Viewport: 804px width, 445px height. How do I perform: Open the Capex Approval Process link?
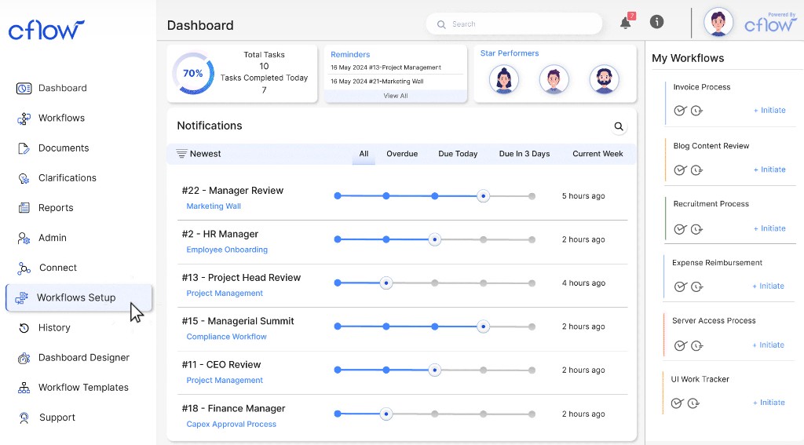tap(232, 425)
